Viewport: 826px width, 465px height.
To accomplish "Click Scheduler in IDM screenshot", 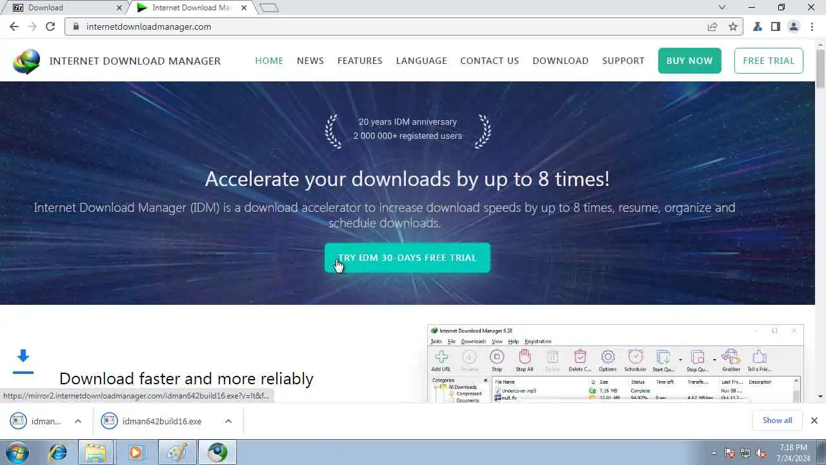I will point(636,361).
